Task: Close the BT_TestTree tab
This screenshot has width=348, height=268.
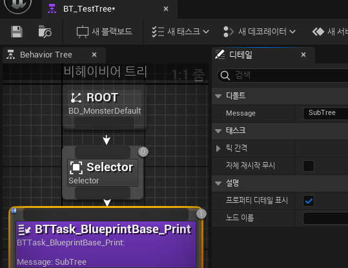Action: click(x=166, y=9)
